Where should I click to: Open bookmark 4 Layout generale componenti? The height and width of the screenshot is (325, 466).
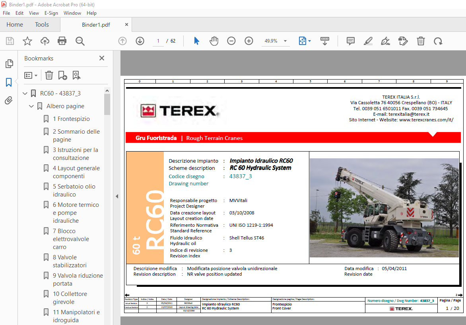(x=76, y=172)
